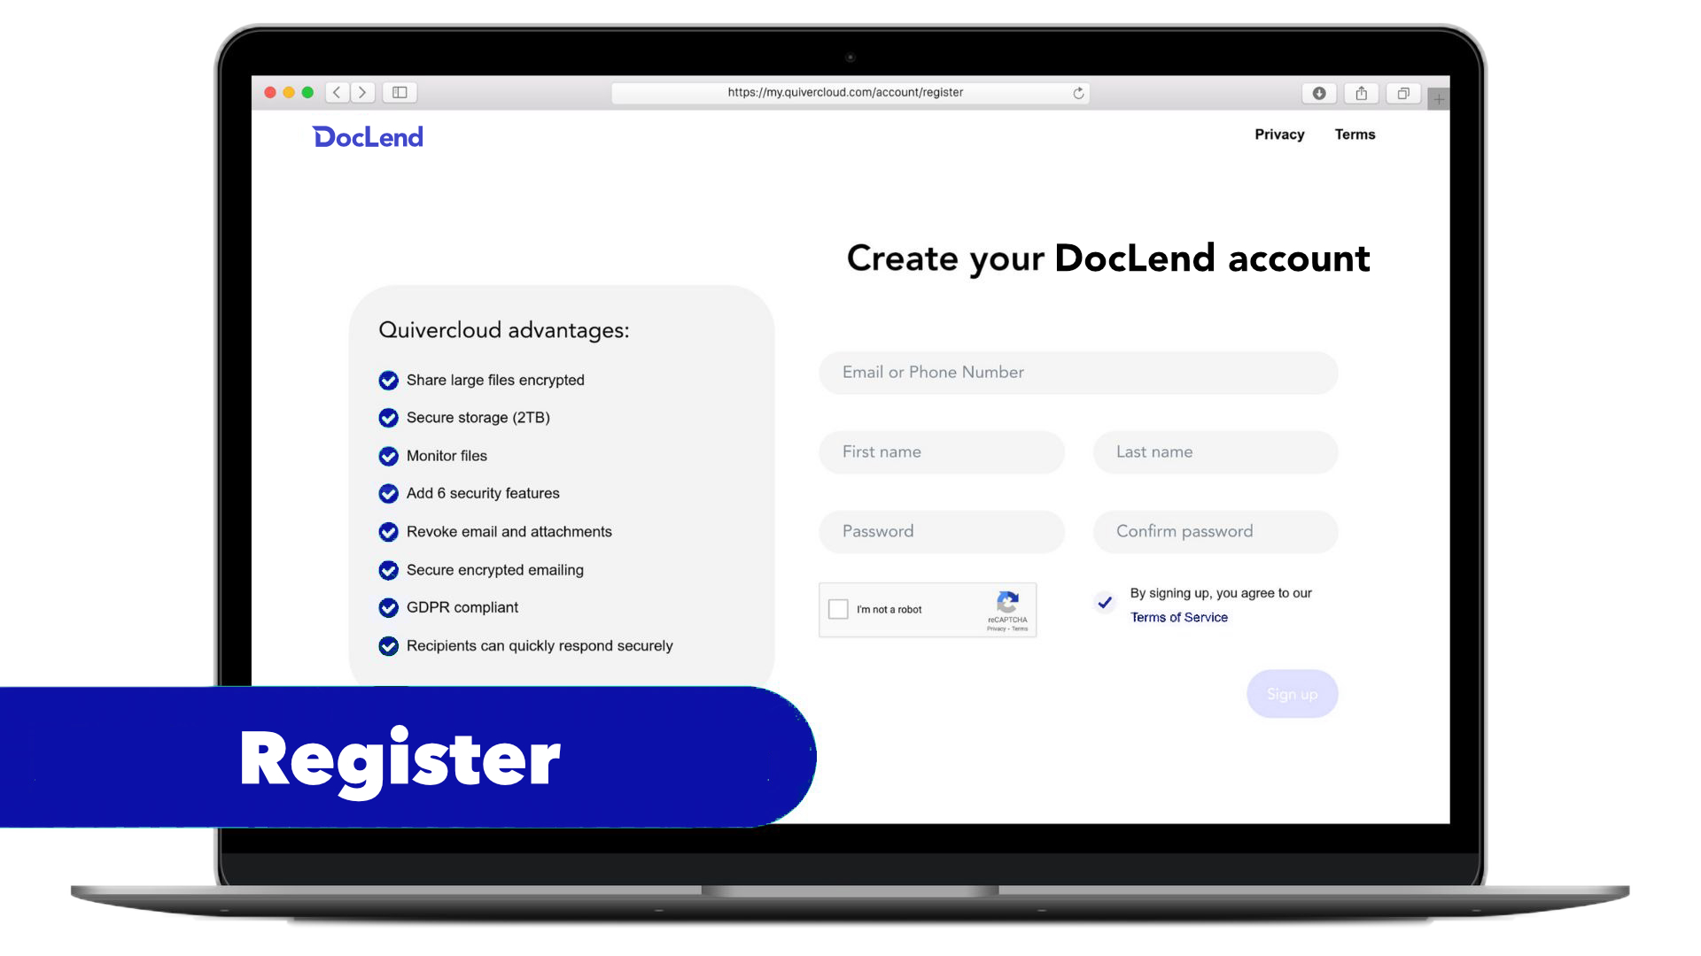The width and height of the screenshot is (1701, 956).
Task: Click the blue checkmark next to Share large files encrypted
Action: tap(388, 378)
